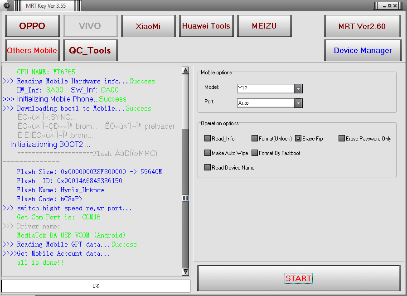The height and width of the screenshot is (296, 407).
Task: Click 'Flash Name: Hynix_Unknow' log line
Action: point(61,190)
